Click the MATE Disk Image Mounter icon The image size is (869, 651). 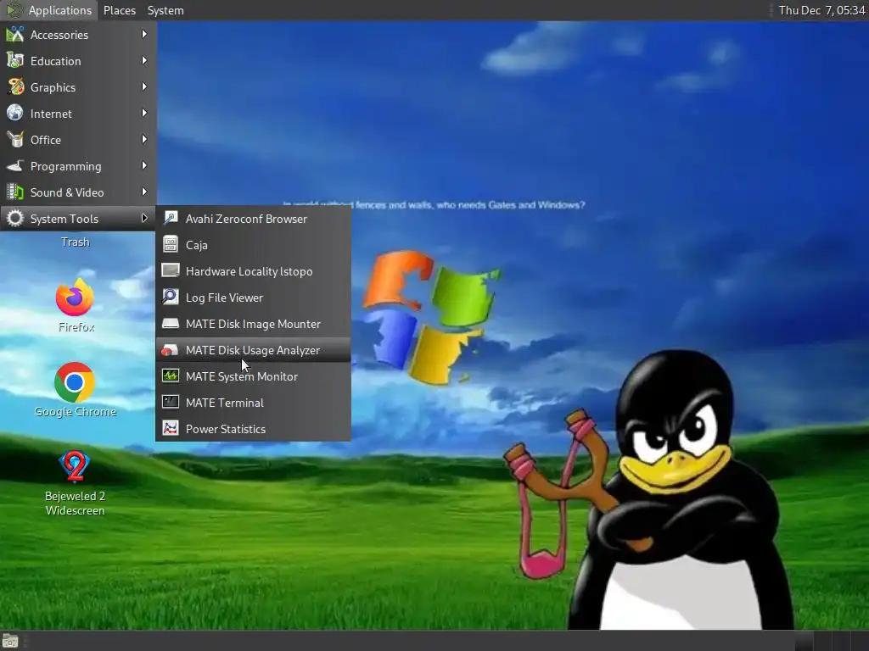tap(170, 323)
